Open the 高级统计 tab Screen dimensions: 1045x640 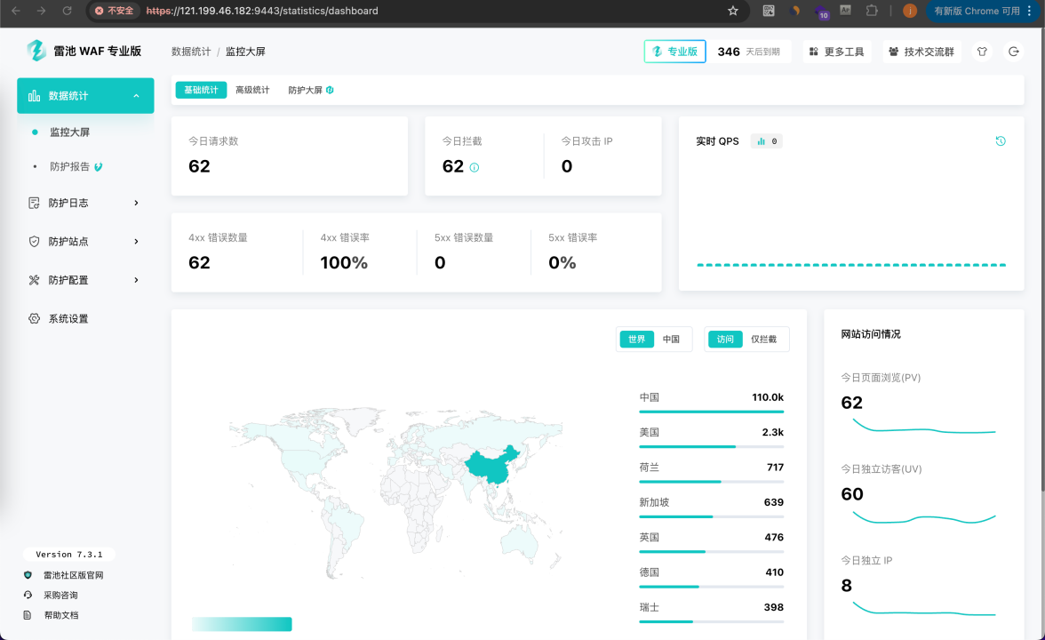252,90
